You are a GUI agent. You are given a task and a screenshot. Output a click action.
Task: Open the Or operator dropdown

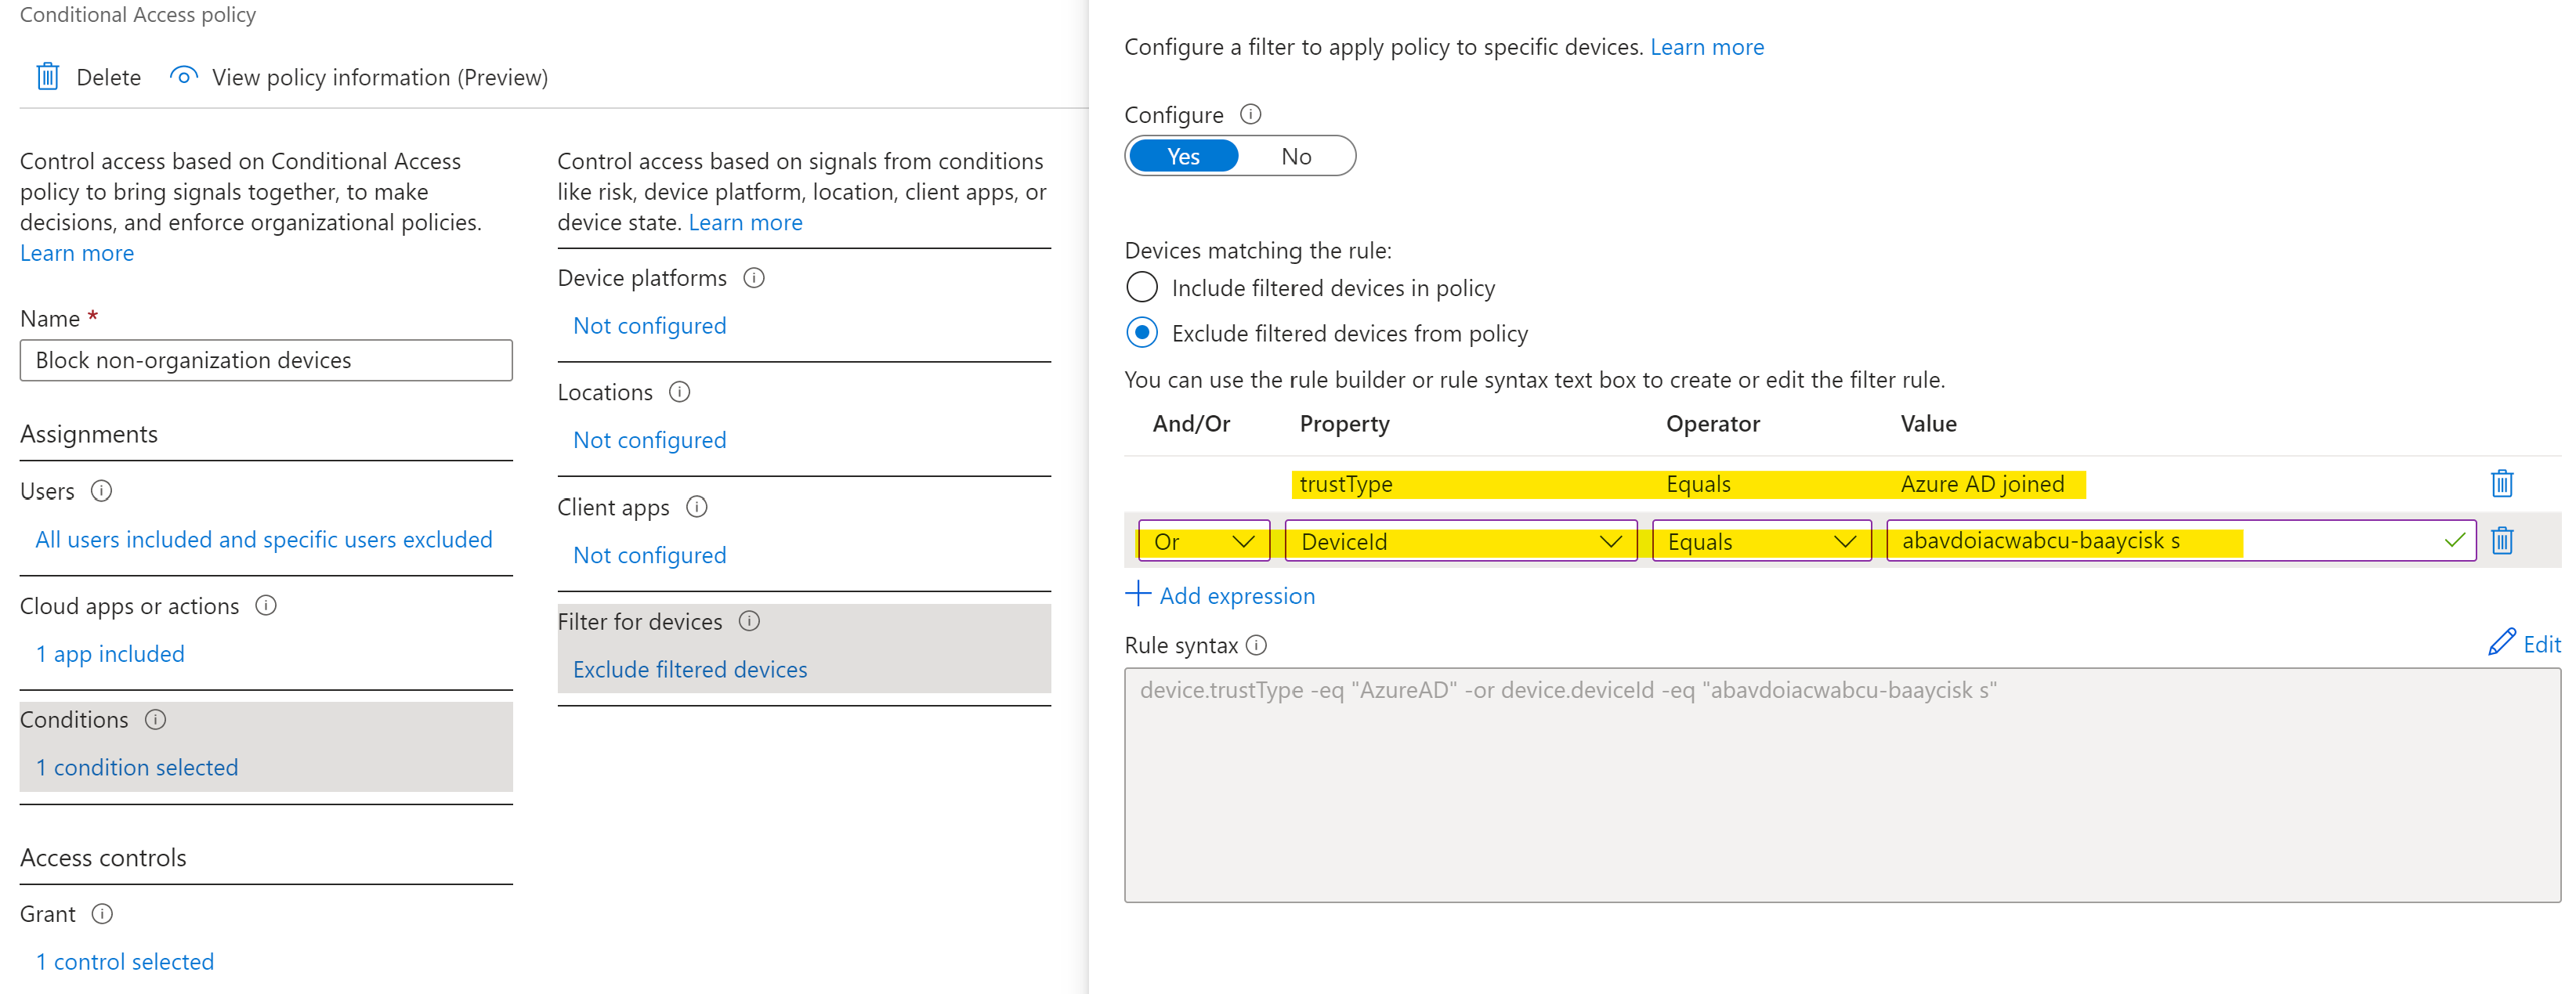[x=1204, y=541]
